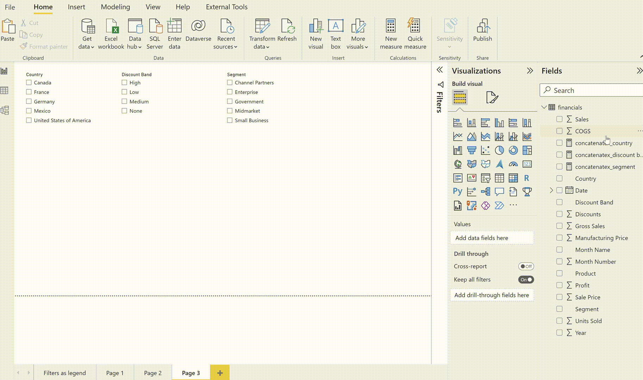Import from Excel workbook
This screenshot has height=380, width=643.
tap(111, 34)
